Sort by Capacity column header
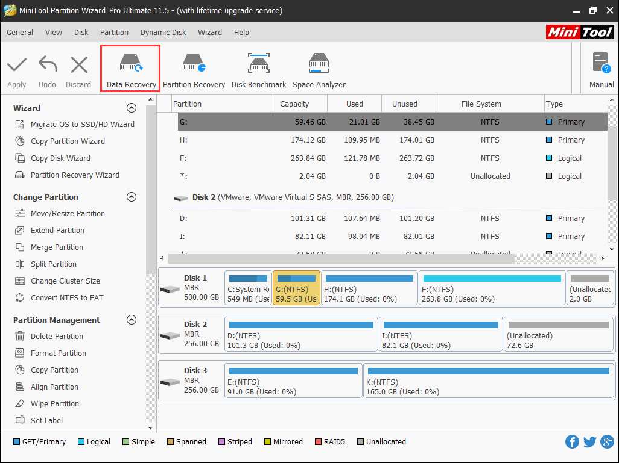The height and width of the screenshot is (463, 619). 300,104
